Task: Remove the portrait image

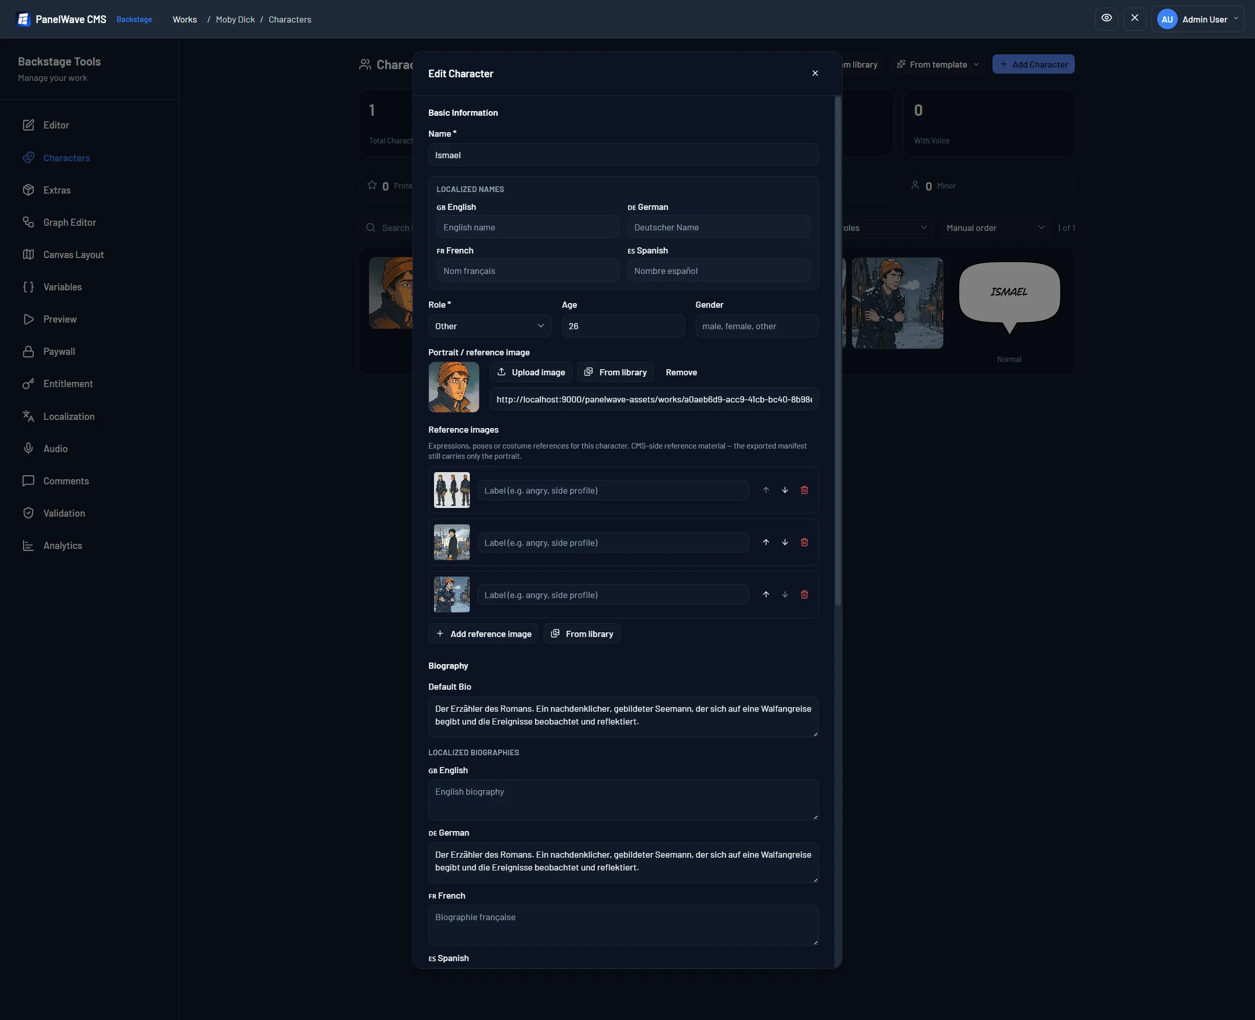Action: pos(681,372)
